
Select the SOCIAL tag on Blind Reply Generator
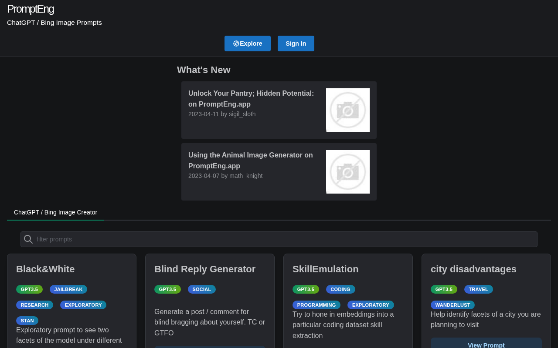point(201,289)
